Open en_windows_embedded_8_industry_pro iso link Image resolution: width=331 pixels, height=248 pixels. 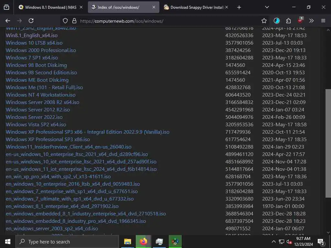click(76, 221)
